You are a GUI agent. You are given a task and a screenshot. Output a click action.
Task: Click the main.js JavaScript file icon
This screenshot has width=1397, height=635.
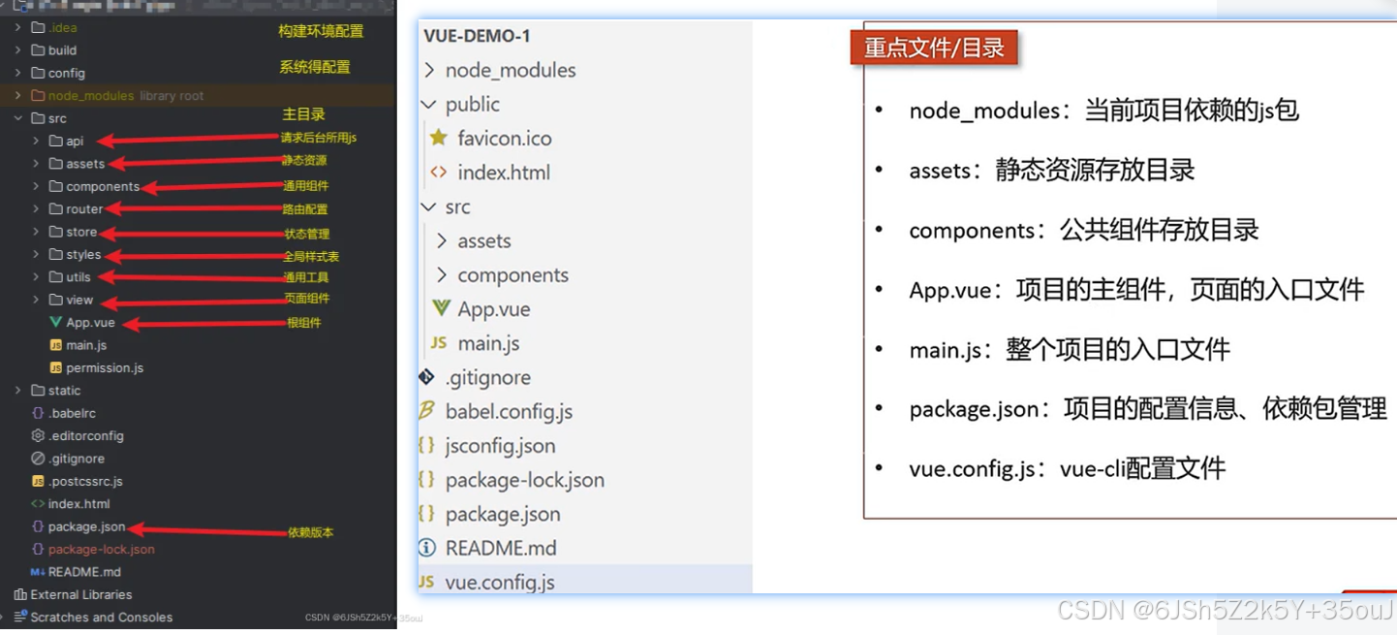(440, 342)
